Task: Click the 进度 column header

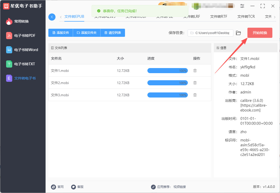Action: [x=151, y=58]
